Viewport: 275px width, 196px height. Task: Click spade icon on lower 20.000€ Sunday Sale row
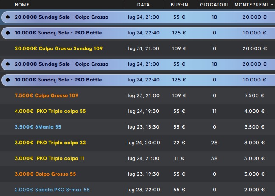pyautogui.click(x=8, y=64)
